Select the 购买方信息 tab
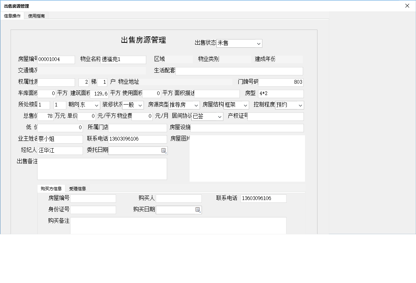Image resolution: width=416 pixels, height=283 pixels. coord(51,189)
